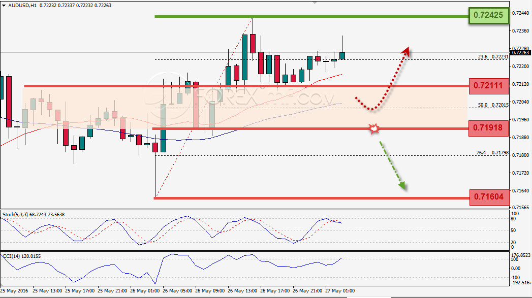Click the 80 level on Stochastic scale
This screenshot has width=532, height=298.
coord(513,219)
